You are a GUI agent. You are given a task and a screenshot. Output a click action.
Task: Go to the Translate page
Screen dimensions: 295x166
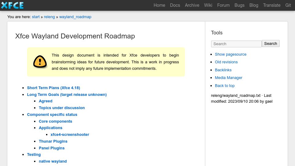[x=272, y=5]
